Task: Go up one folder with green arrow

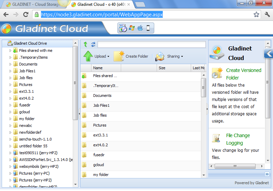Action: 85,44
